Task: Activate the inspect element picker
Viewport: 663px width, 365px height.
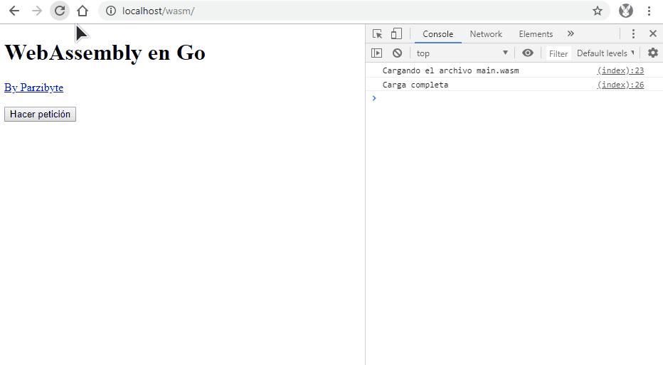Action: click(x=378, y=33)
